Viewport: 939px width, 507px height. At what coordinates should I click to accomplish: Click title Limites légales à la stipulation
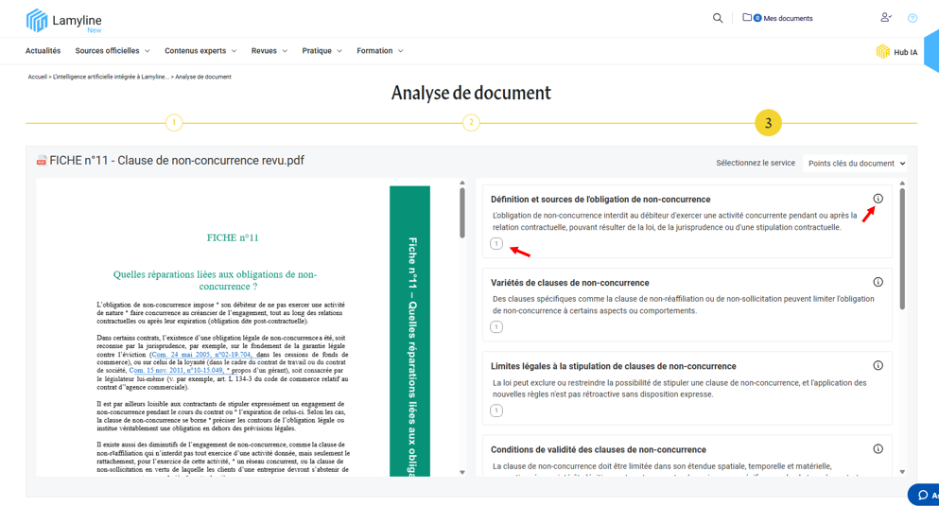[x=613, y=365]
